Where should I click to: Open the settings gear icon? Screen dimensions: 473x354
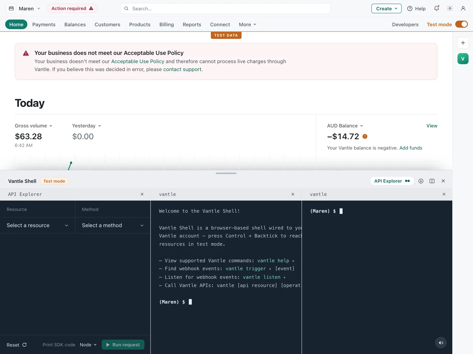(x=450, y=9)
